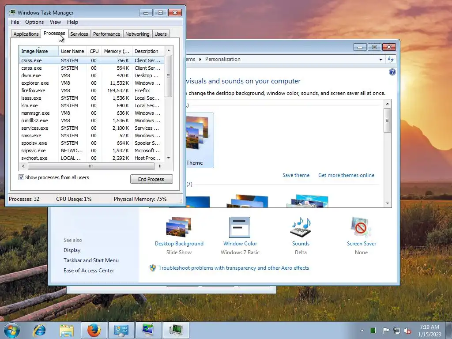Viewport: 452px width, 339px height.
Task: Click themes list scrollbar down arrow
Action: tap(388, 203)
